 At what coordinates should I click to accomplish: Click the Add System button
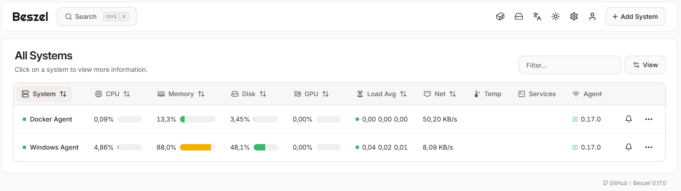click(x=635, y=17)
